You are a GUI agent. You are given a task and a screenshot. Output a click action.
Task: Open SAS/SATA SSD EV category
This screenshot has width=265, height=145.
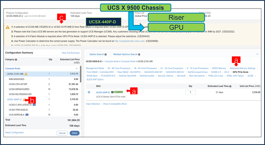pyautogui.click(x=175, y=72)
